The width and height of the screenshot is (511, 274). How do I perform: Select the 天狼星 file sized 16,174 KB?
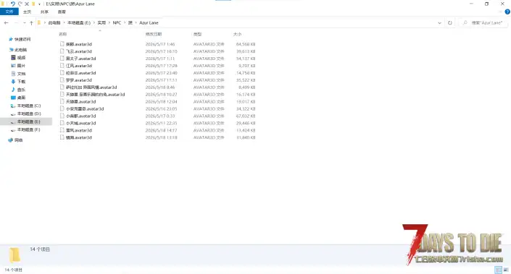click(x=95, y=94)
